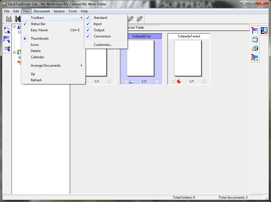Viewport: 271px width, 202px height.
Task: Go to previous page of SoftpediaTested document
Action: 174,82
